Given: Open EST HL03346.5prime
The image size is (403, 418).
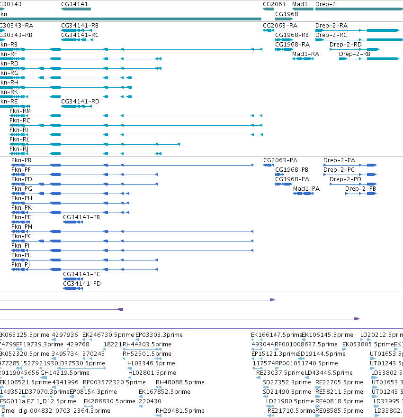Looking at the screenshot, I should (151, 363).
